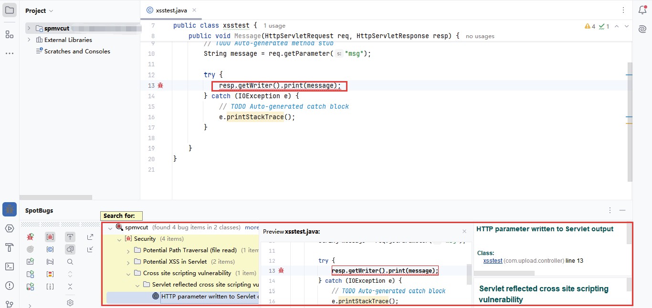652x308 pixels.
Task: Import a SpotBugs bug collection
Action: coord(90,249)
